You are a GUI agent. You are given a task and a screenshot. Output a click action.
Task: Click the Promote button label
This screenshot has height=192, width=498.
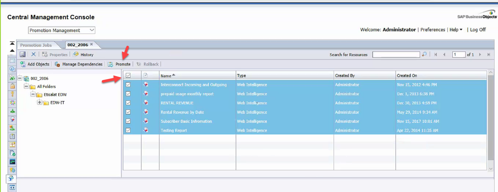(x=123, y=64)
